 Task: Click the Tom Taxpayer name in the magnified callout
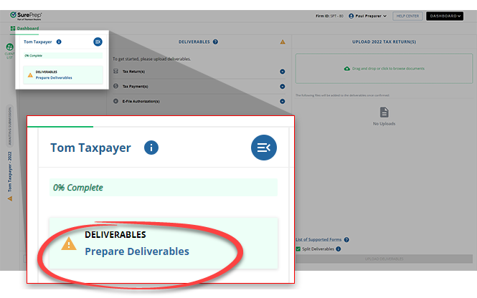pos(90,148)
